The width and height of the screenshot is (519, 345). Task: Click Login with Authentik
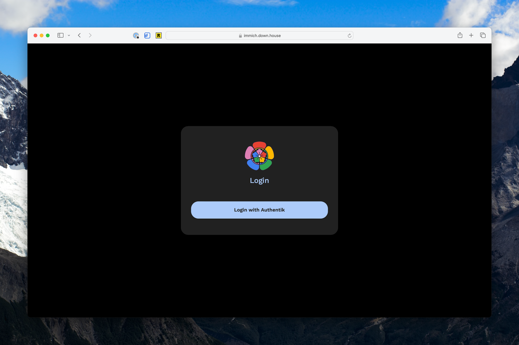pos(259,210)
